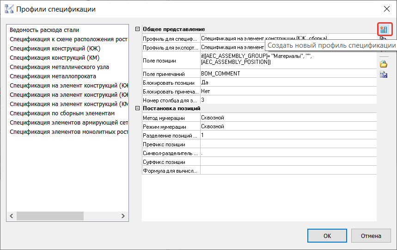Select Спецификация металлопроката list item
397x250 pixels.
[53, 76]
